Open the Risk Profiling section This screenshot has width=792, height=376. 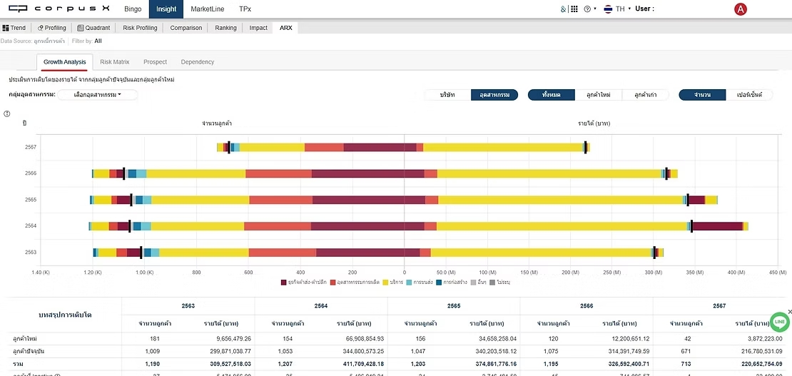coord(140,28)
